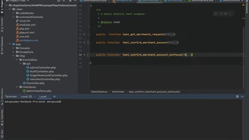Open forgetPasswordController.php in the tree
The width and height of the screenshot is (249, 140).
(x=49, y=75)
